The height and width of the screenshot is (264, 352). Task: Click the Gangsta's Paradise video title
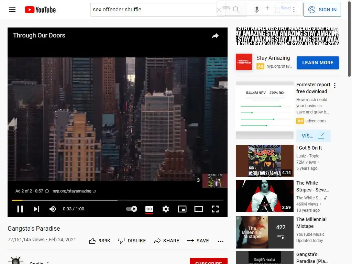(x=34, y=229)
